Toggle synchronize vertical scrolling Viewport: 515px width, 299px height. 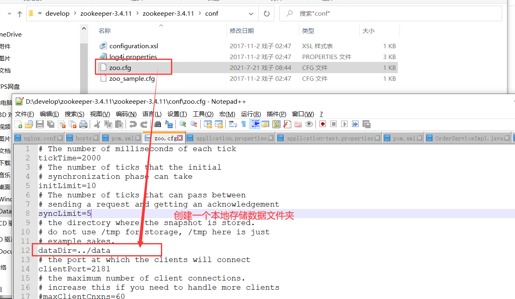[x=208, y=124]
